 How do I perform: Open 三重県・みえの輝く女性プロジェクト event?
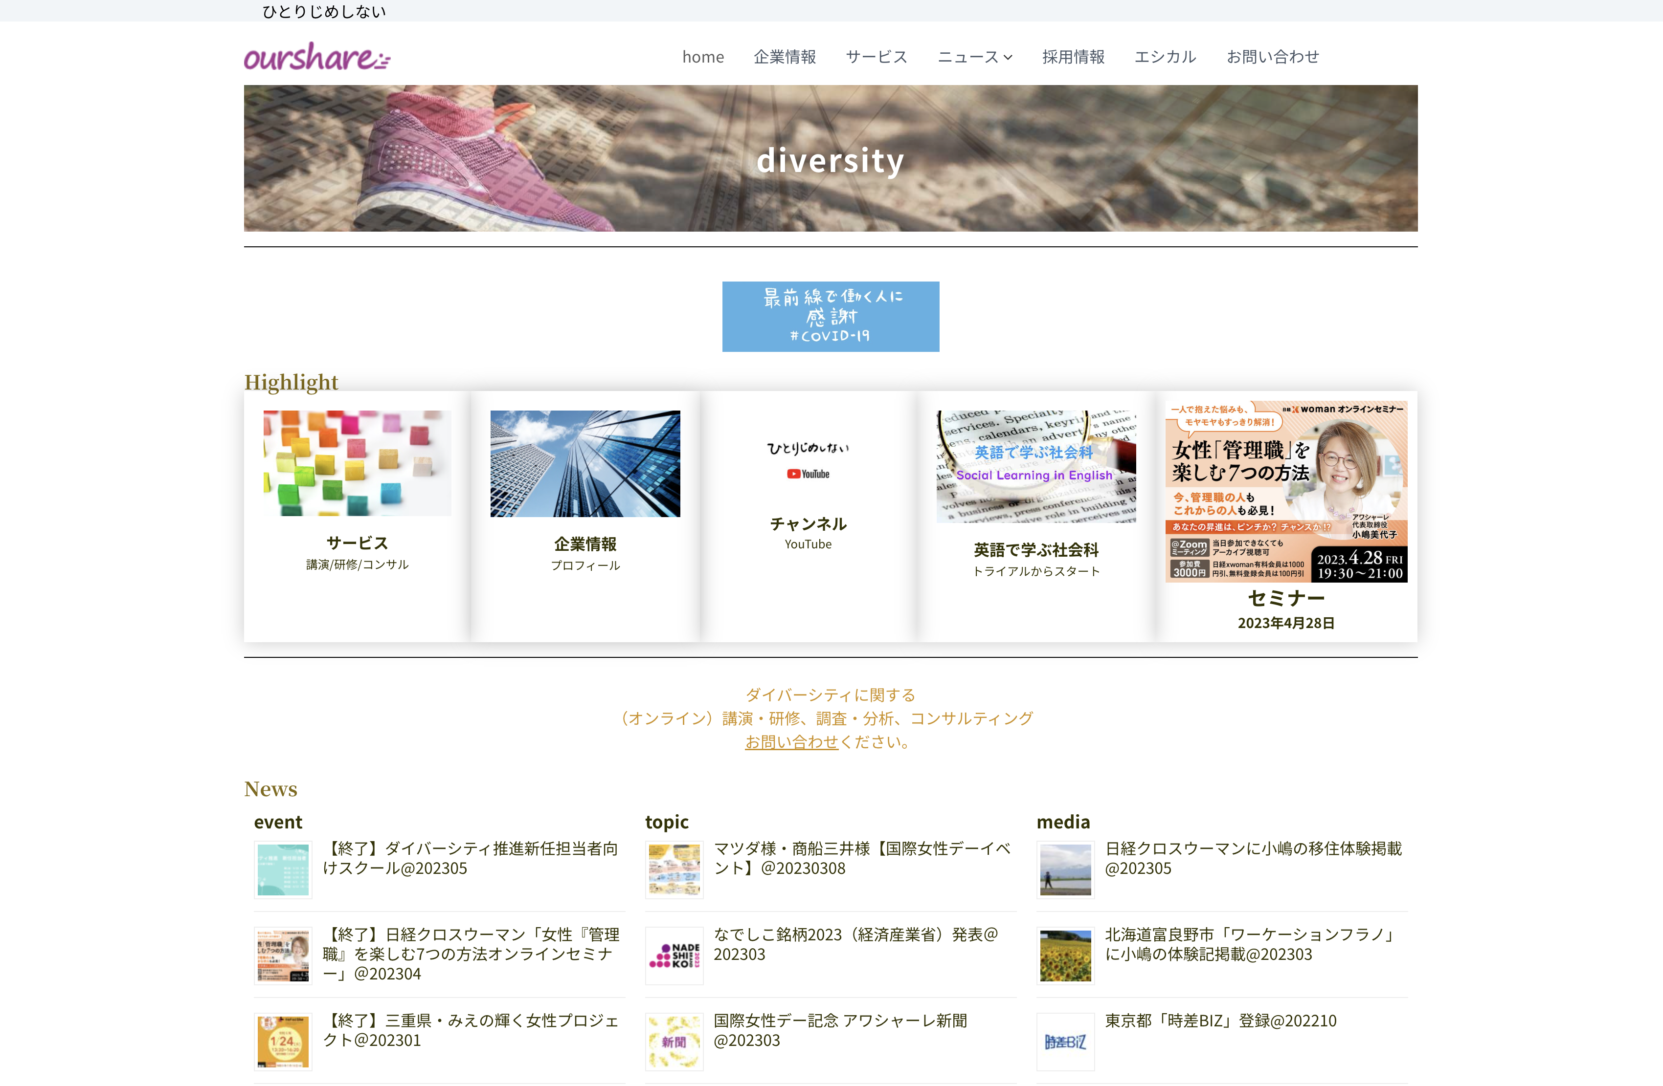(x=470, y=1030)
